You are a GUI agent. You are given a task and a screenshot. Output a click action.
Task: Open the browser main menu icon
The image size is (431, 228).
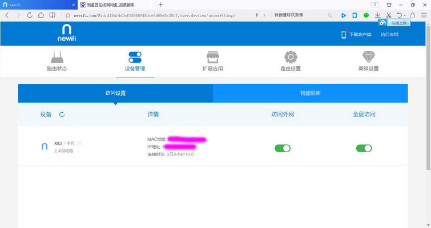424,15
